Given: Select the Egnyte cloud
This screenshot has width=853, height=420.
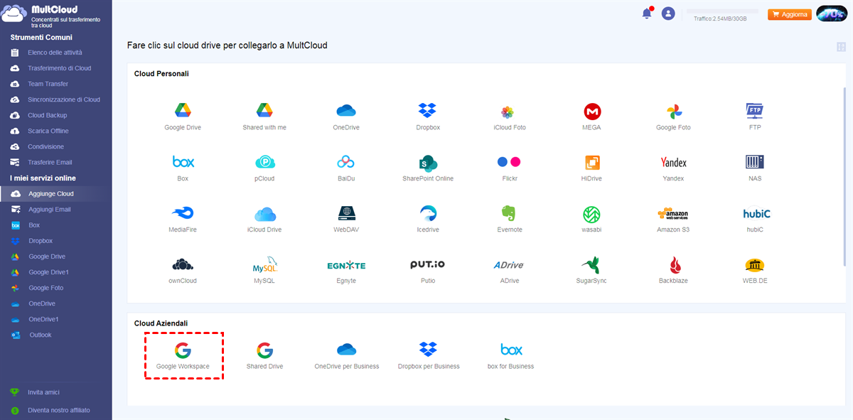Looking at the screenshot, I should click(x=346, y=265).
